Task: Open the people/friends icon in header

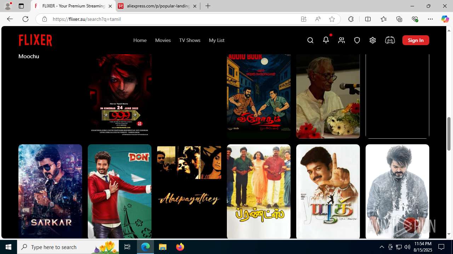Action: tap(342, 40)
